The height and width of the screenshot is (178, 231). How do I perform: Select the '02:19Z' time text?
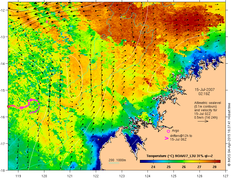[204, 93]
